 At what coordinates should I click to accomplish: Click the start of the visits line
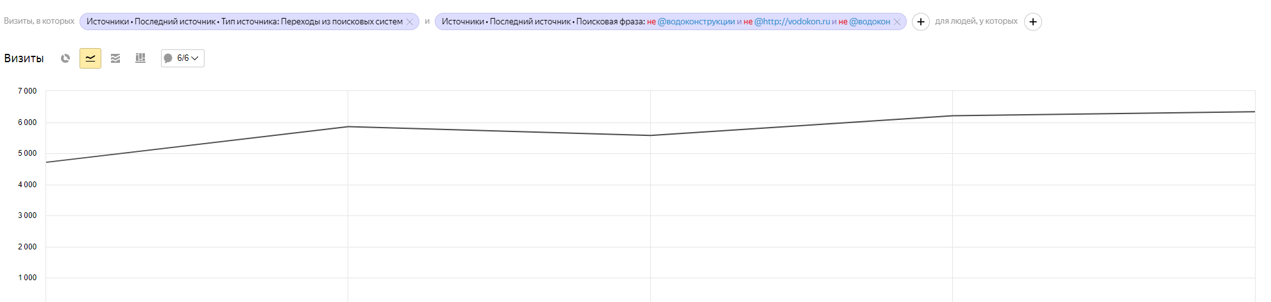tap(47, 162)
